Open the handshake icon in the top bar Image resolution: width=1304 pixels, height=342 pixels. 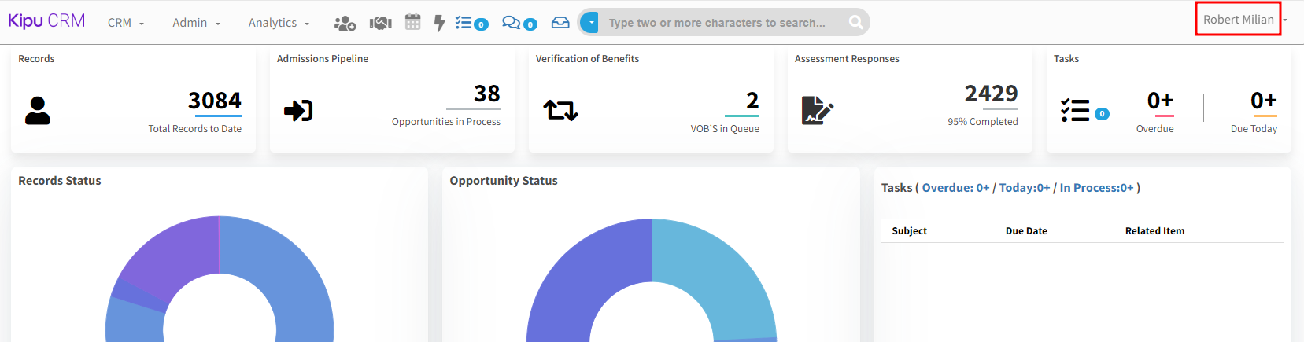pyautogui.click(x=380, y=23)
